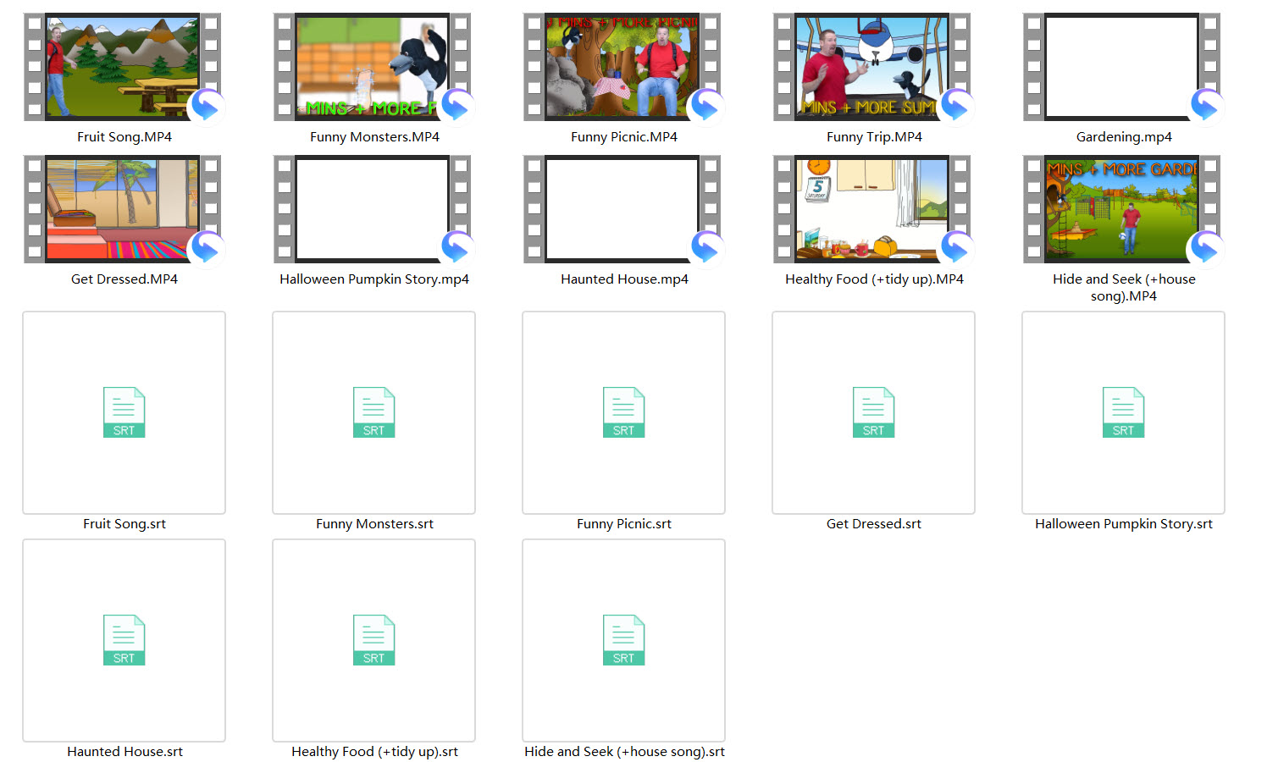
Task: Click the Hide and Seek (+house song).srt icon
Action: coord(623,640)
